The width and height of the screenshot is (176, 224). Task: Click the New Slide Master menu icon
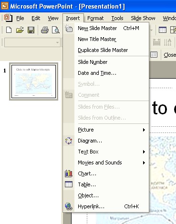click(69, 28)
